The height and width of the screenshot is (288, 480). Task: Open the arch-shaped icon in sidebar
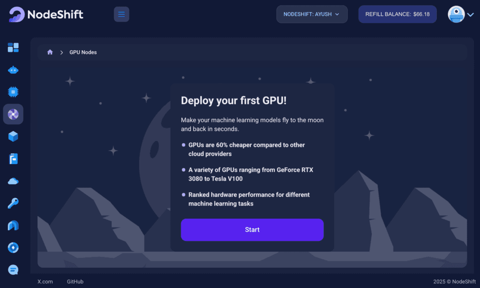coord(13,226)
